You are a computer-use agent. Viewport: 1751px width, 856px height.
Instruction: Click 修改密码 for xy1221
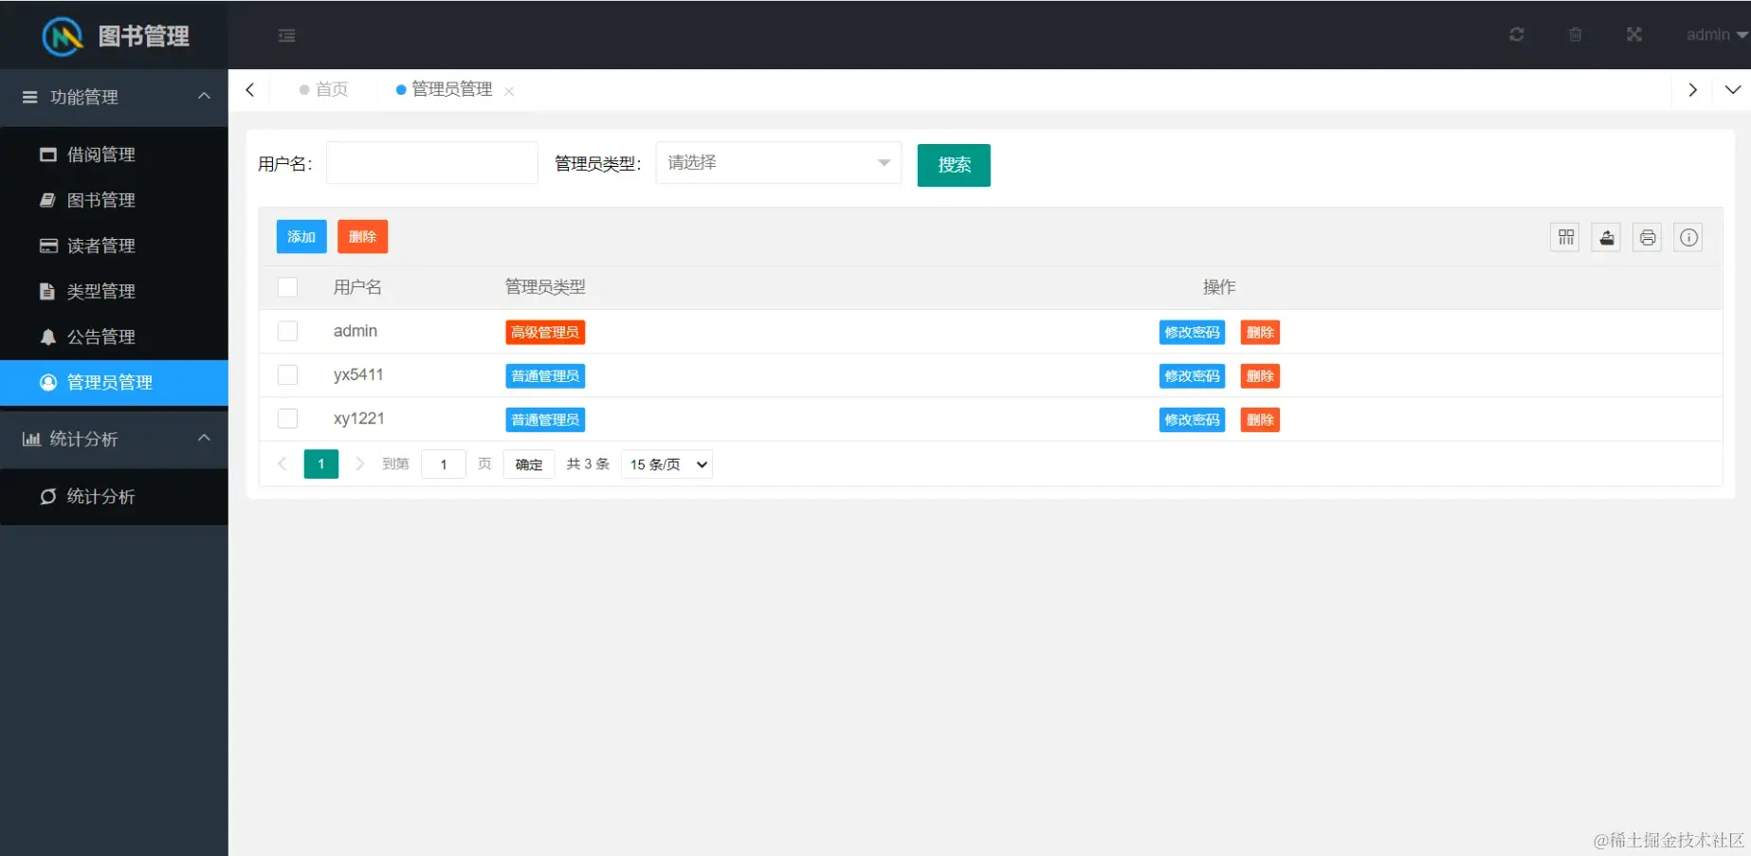pyautogui.click(x=1192, y=420)
